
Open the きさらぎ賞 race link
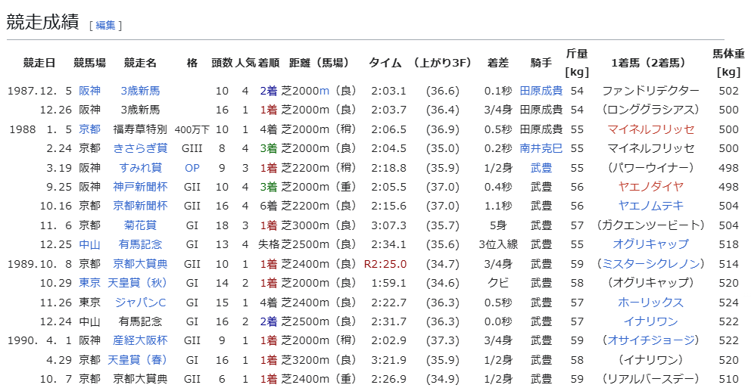pos(140,148)
